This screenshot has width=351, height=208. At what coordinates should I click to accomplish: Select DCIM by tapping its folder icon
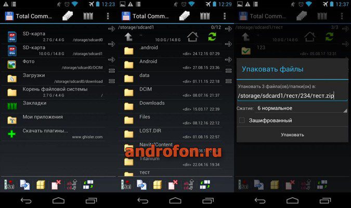pos(129,92)
